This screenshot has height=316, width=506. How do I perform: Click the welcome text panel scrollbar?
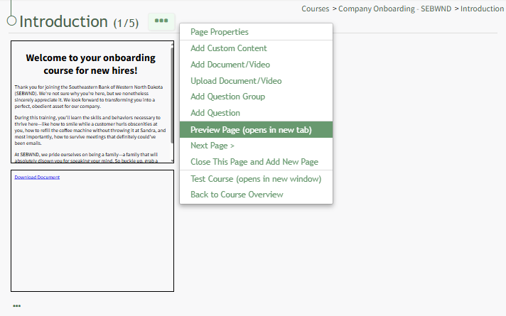click(172, 95)
